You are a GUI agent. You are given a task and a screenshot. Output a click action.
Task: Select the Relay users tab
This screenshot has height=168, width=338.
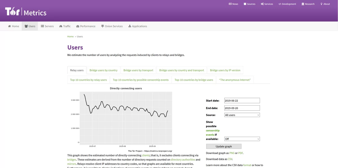77,70
